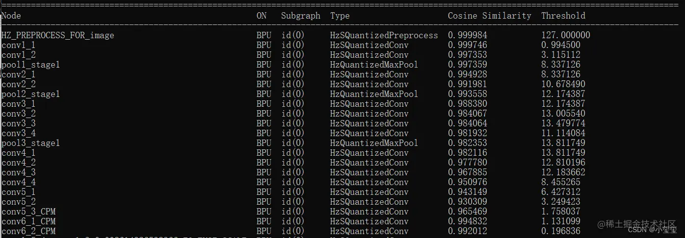Select the conv4_4 node name

(19, 182)
